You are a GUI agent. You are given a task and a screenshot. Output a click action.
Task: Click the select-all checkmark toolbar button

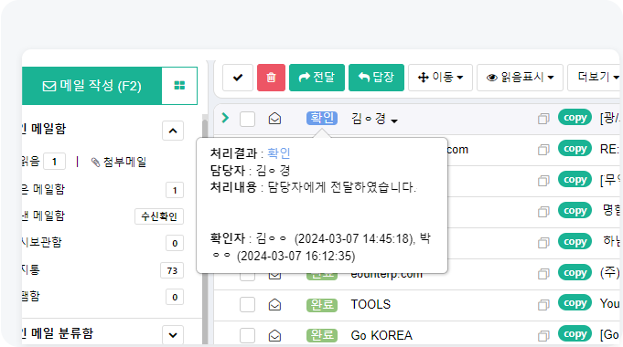click(238, 78)
